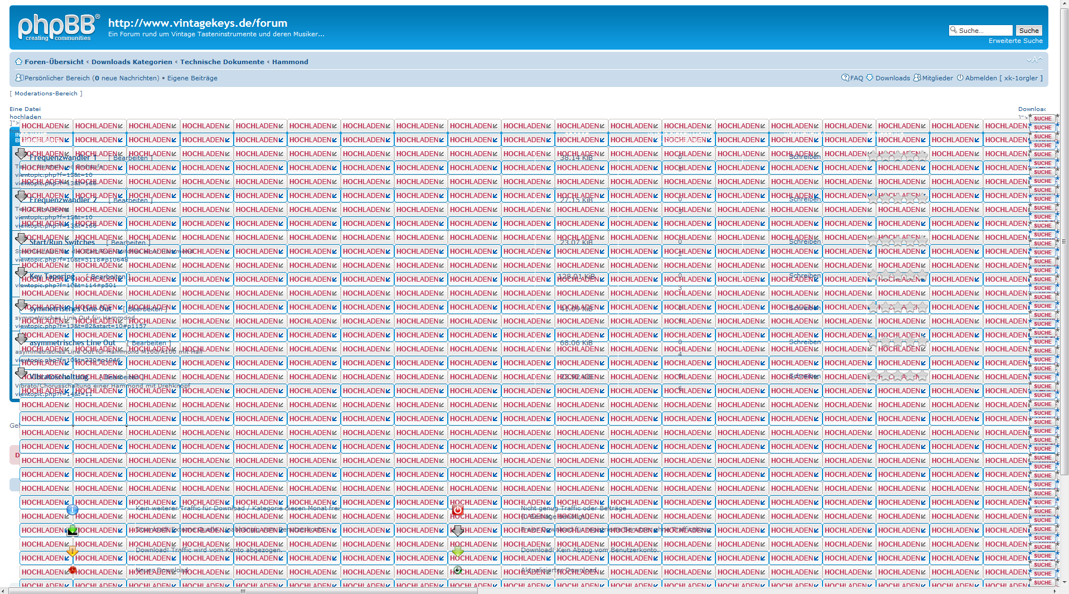Open the Moderations-Bereich link
The width and height of the screenshot is (1069, 594).
click(x=46, y=94)
